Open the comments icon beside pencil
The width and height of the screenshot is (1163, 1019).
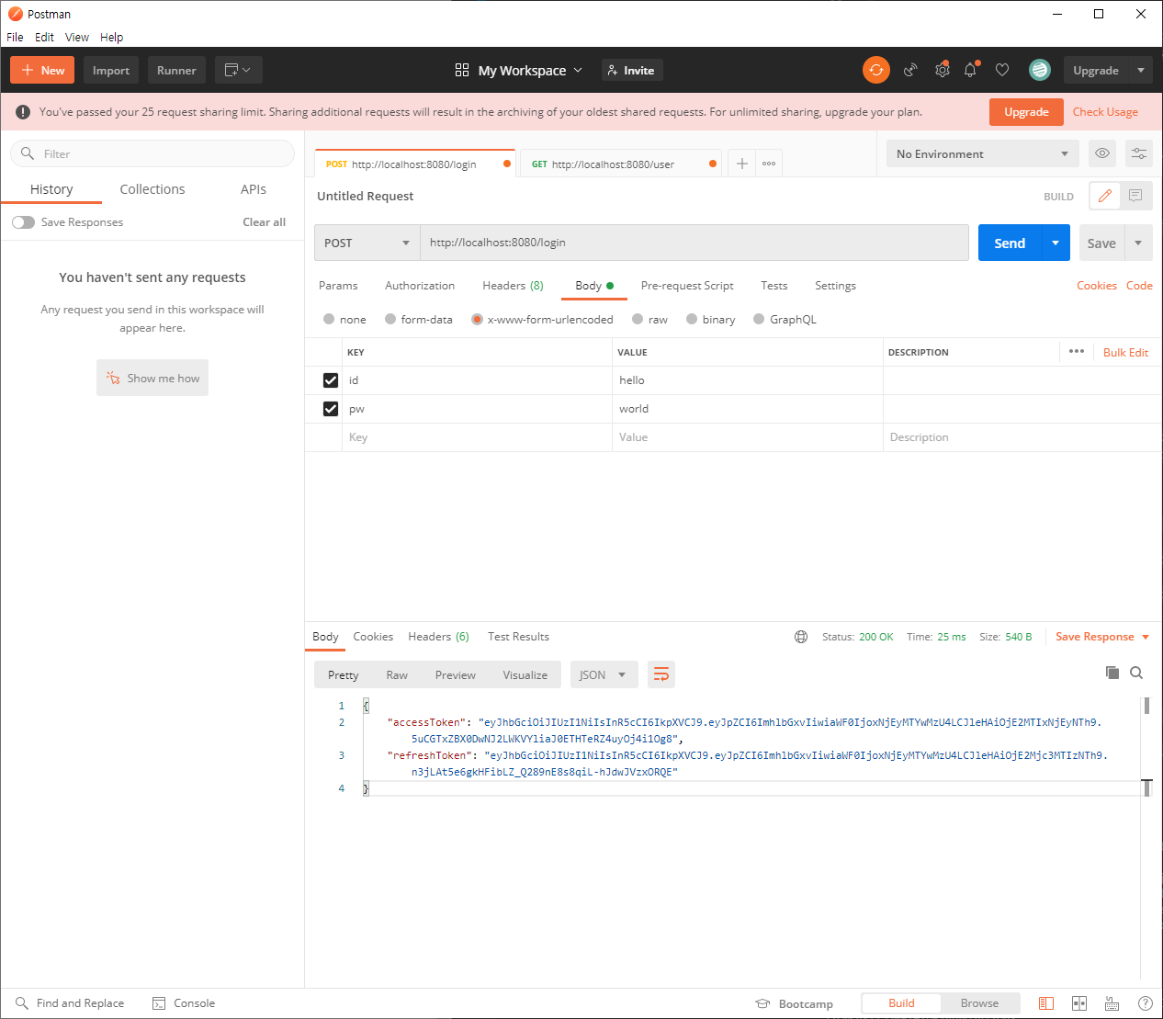coord(1135,196)
